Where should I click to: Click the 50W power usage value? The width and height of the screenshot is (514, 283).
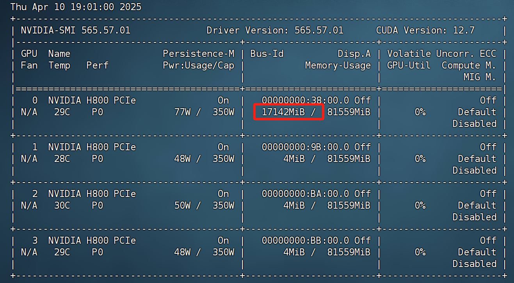click(x=182, y=206)
